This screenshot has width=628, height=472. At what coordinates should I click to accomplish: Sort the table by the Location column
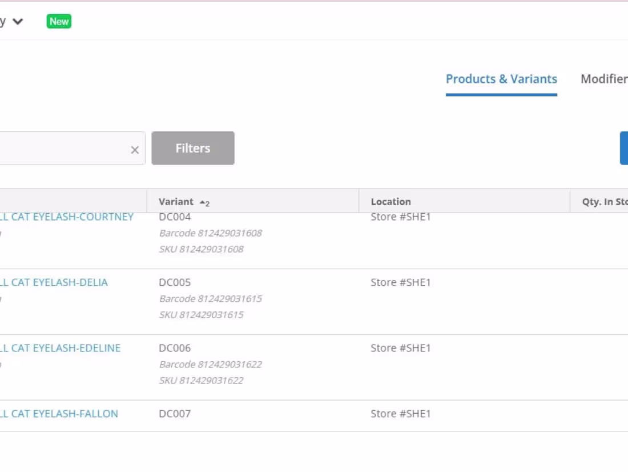point(391,201)
